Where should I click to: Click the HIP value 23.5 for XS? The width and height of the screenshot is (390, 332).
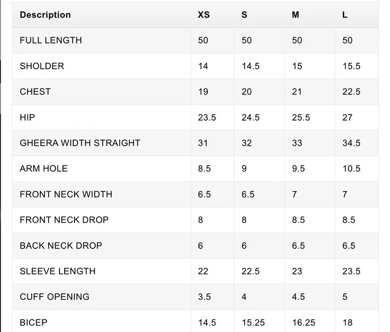(x=207, y=117)
